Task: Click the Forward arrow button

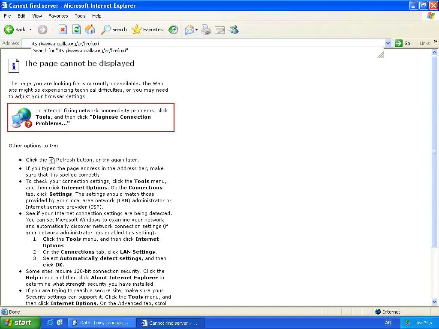Action: [x=42, y=30]
